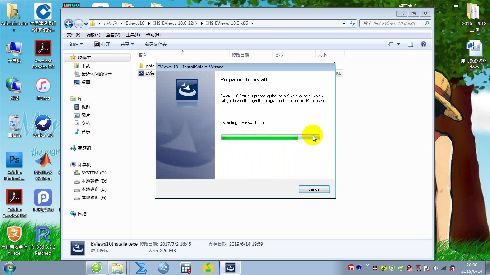The image size is (490, 275).
Task: Click the EViews installer logo icon in wizard
Action: pos(187,90)
